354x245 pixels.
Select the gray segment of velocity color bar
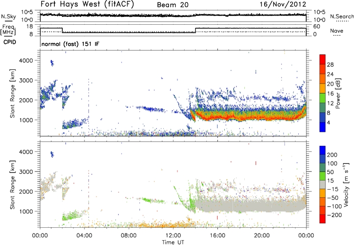pos(323,184)
